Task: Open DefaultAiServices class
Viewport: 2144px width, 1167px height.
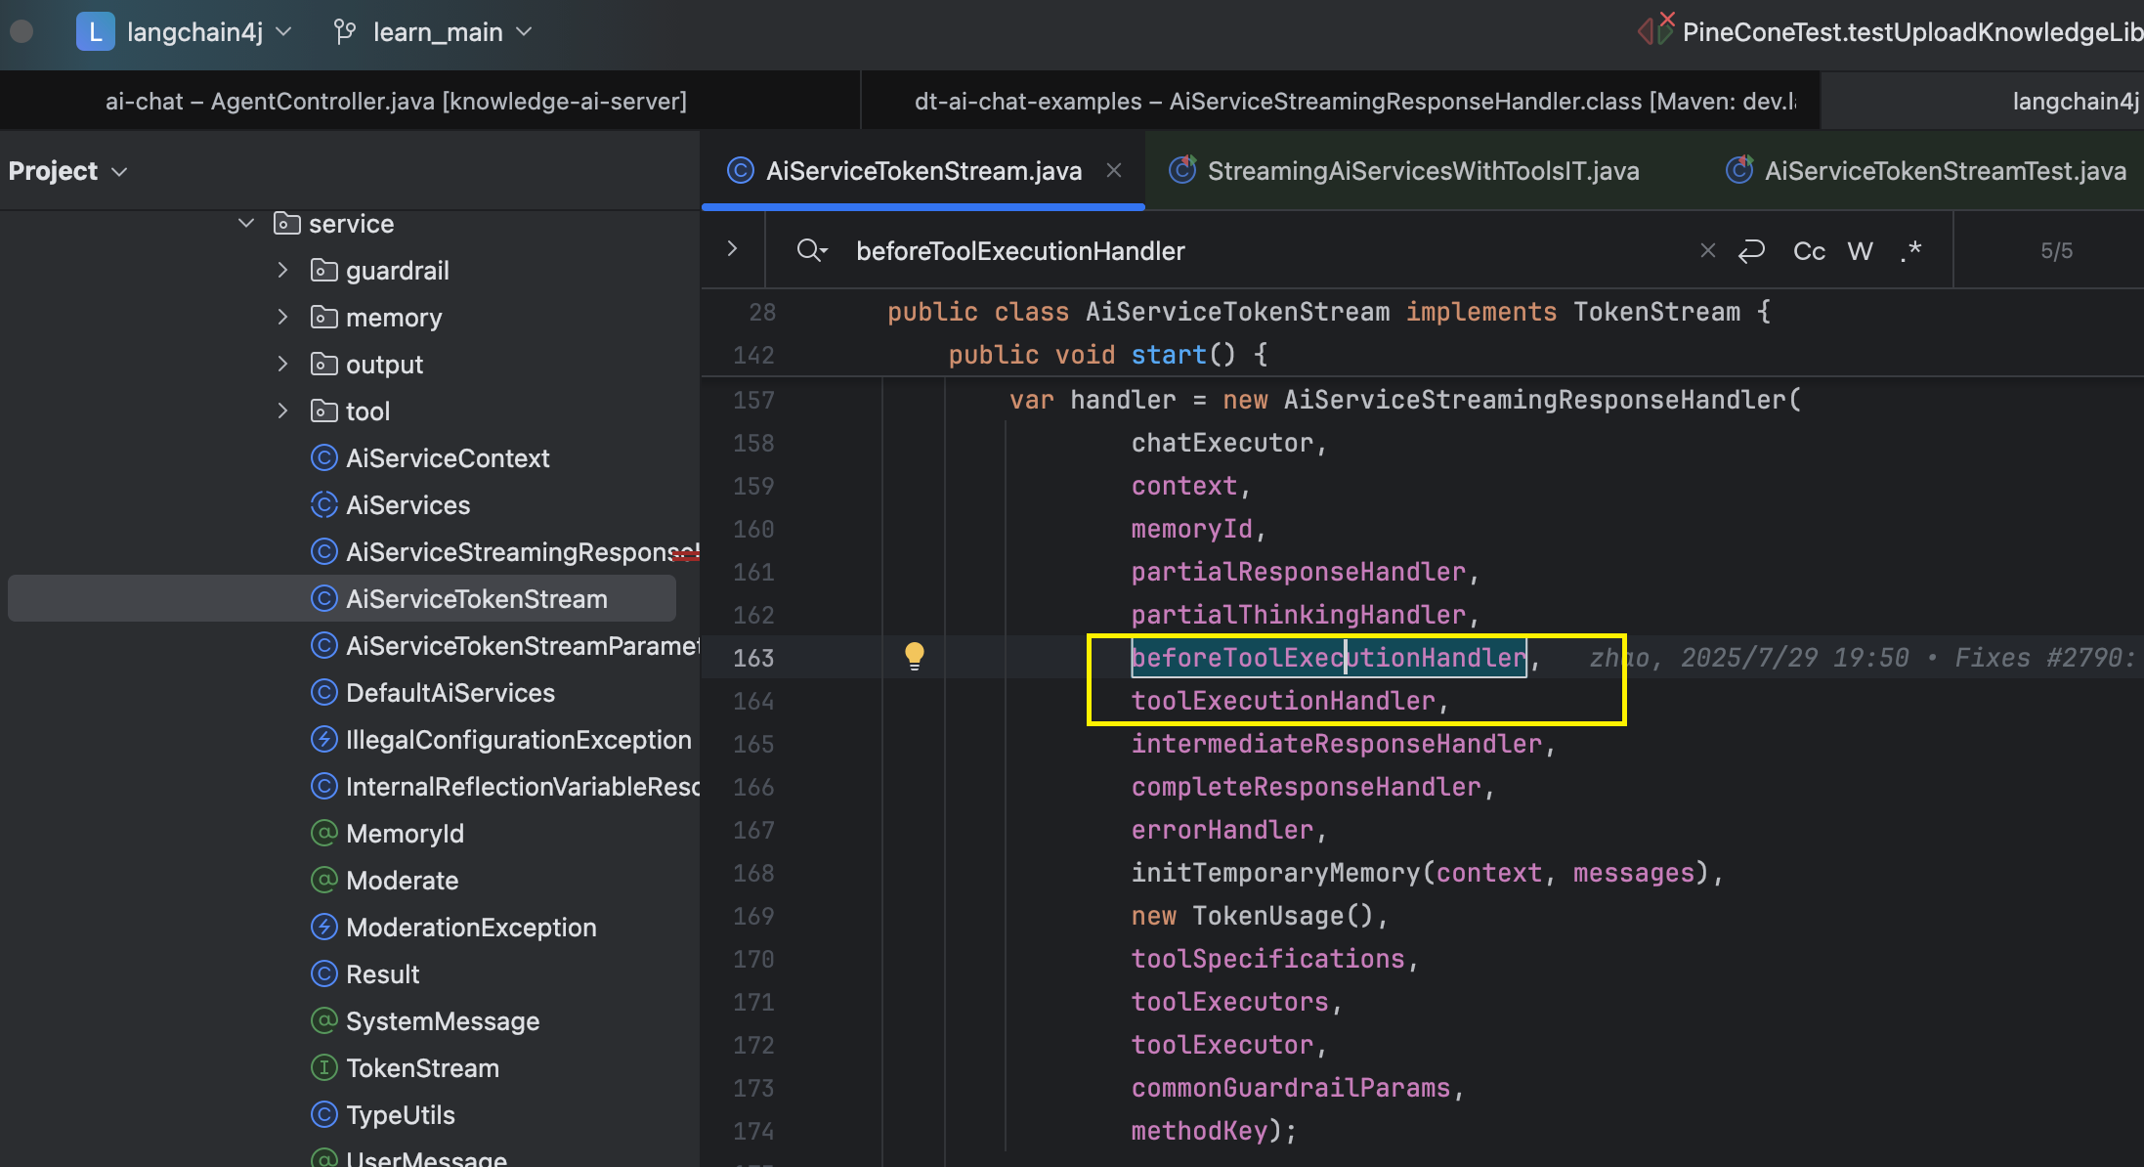Action: point(432,693)
